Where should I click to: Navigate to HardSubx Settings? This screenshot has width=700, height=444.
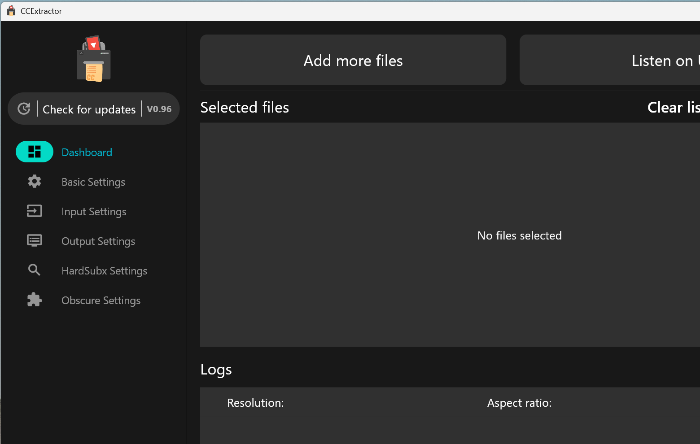pyautogui.click(x=104, y=270)
